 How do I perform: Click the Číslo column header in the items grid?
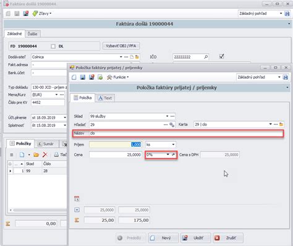pos(54,164)
